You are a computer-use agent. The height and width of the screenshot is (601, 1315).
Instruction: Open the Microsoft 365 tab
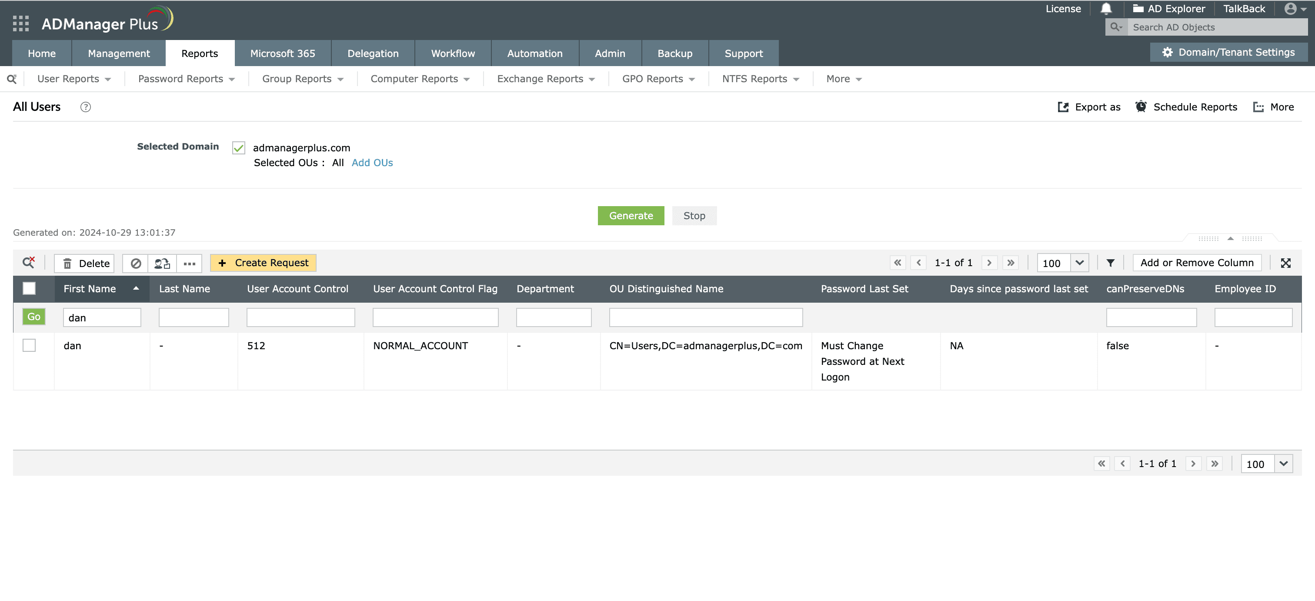coord(282,53)
